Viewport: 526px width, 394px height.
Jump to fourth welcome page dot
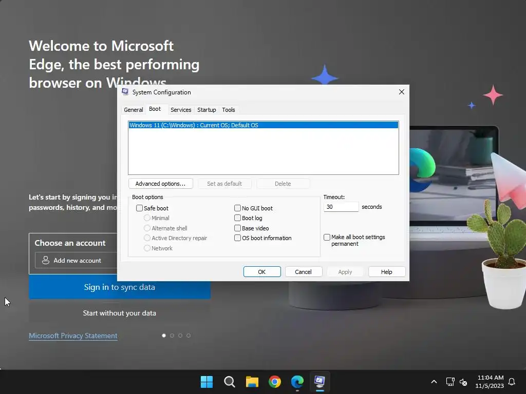(189, 336)
